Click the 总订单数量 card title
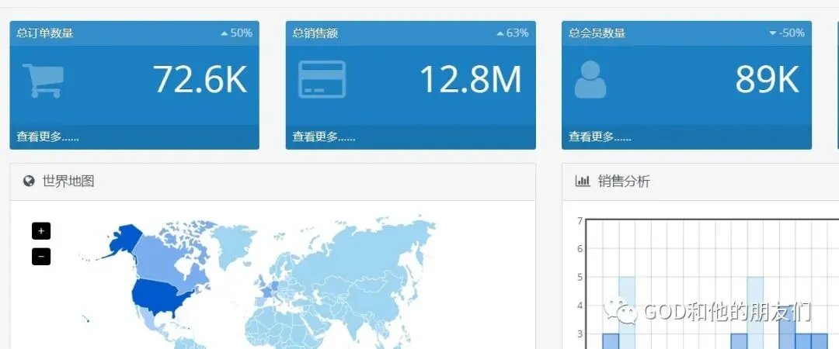The width and height of the screenshot is (839, 349). pyautogui.click(x=44, y=33)
